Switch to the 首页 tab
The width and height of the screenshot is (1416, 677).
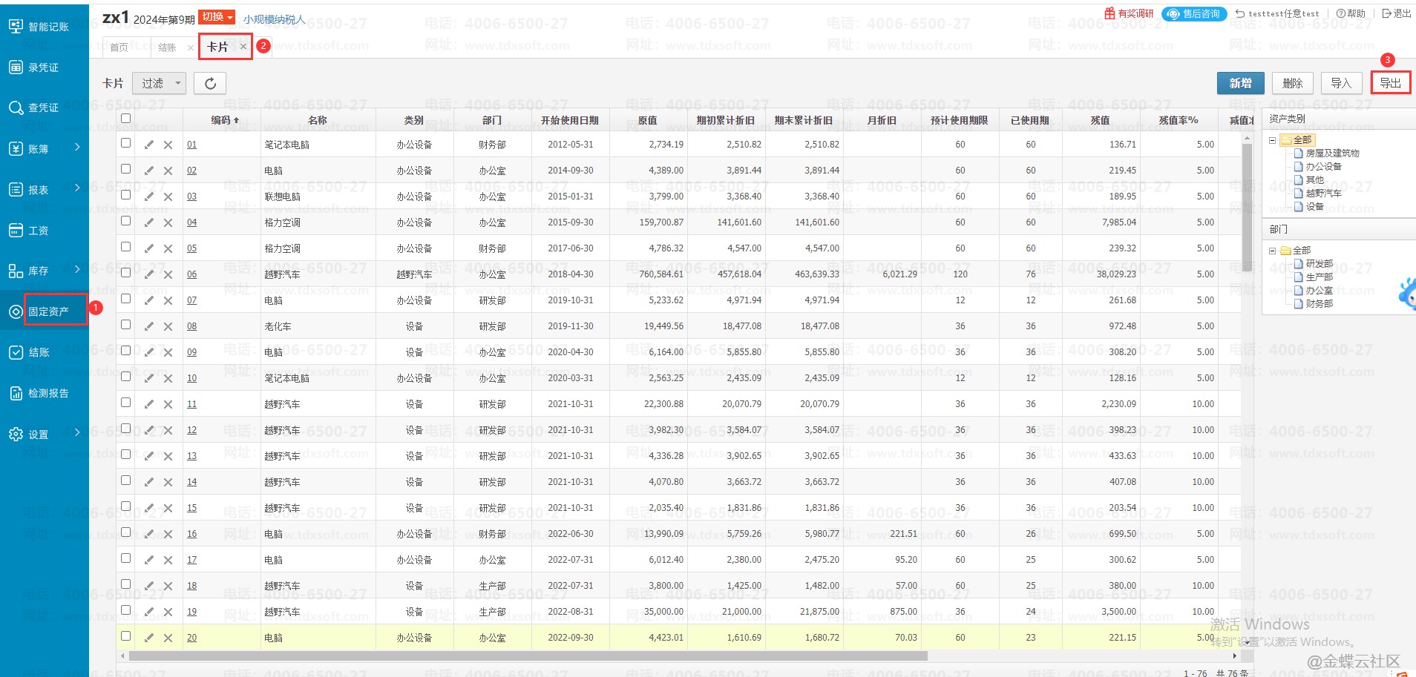click(x=119, y=47)
